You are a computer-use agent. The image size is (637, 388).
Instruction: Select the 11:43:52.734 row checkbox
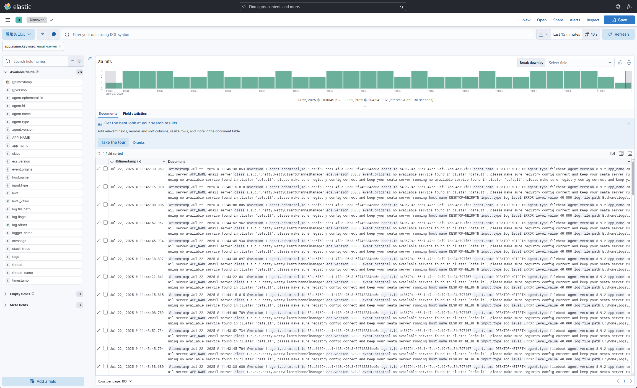pos(105,330)
